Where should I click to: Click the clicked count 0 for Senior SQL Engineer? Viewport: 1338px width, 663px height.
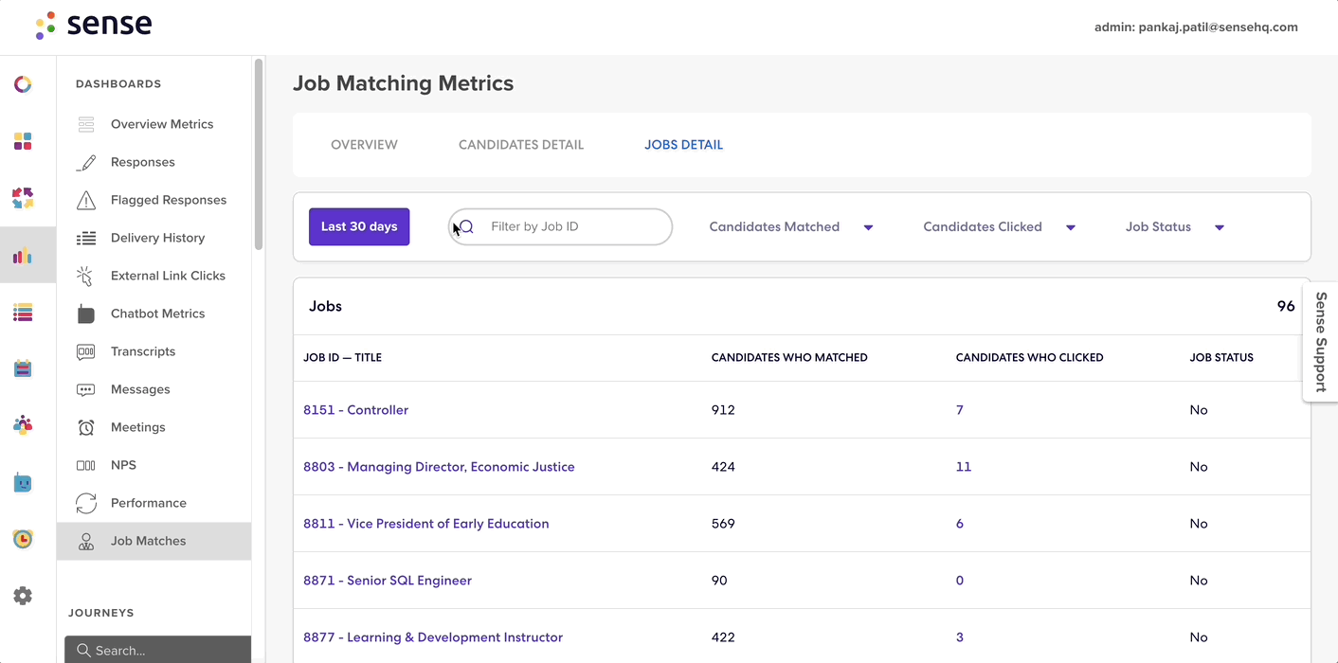[x=960, y=581]
